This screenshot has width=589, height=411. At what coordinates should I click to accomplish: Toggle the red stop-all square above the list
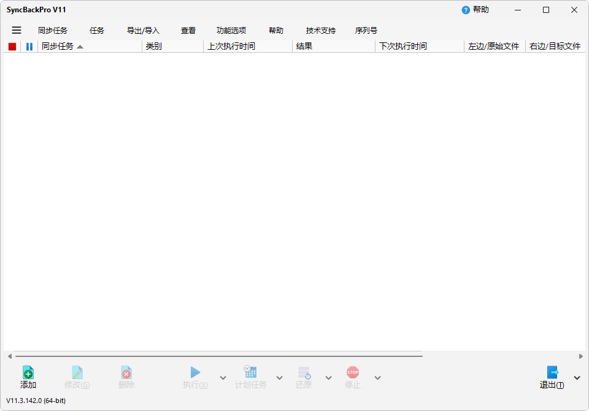click(x=11, y=46)
